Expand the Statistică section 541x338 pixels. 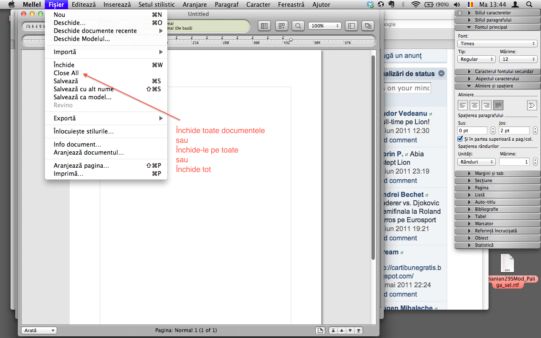click(497, 245)
